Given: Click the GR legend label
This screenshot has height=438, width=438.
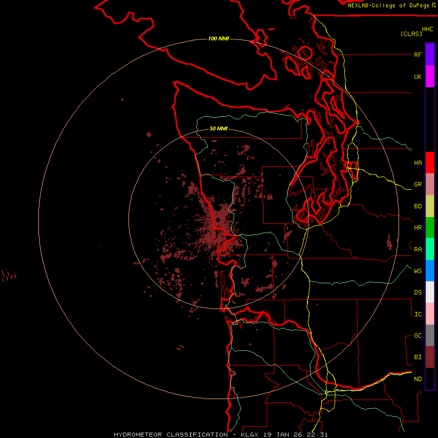Looking at the screenshot, I should [x=418, y=184].
